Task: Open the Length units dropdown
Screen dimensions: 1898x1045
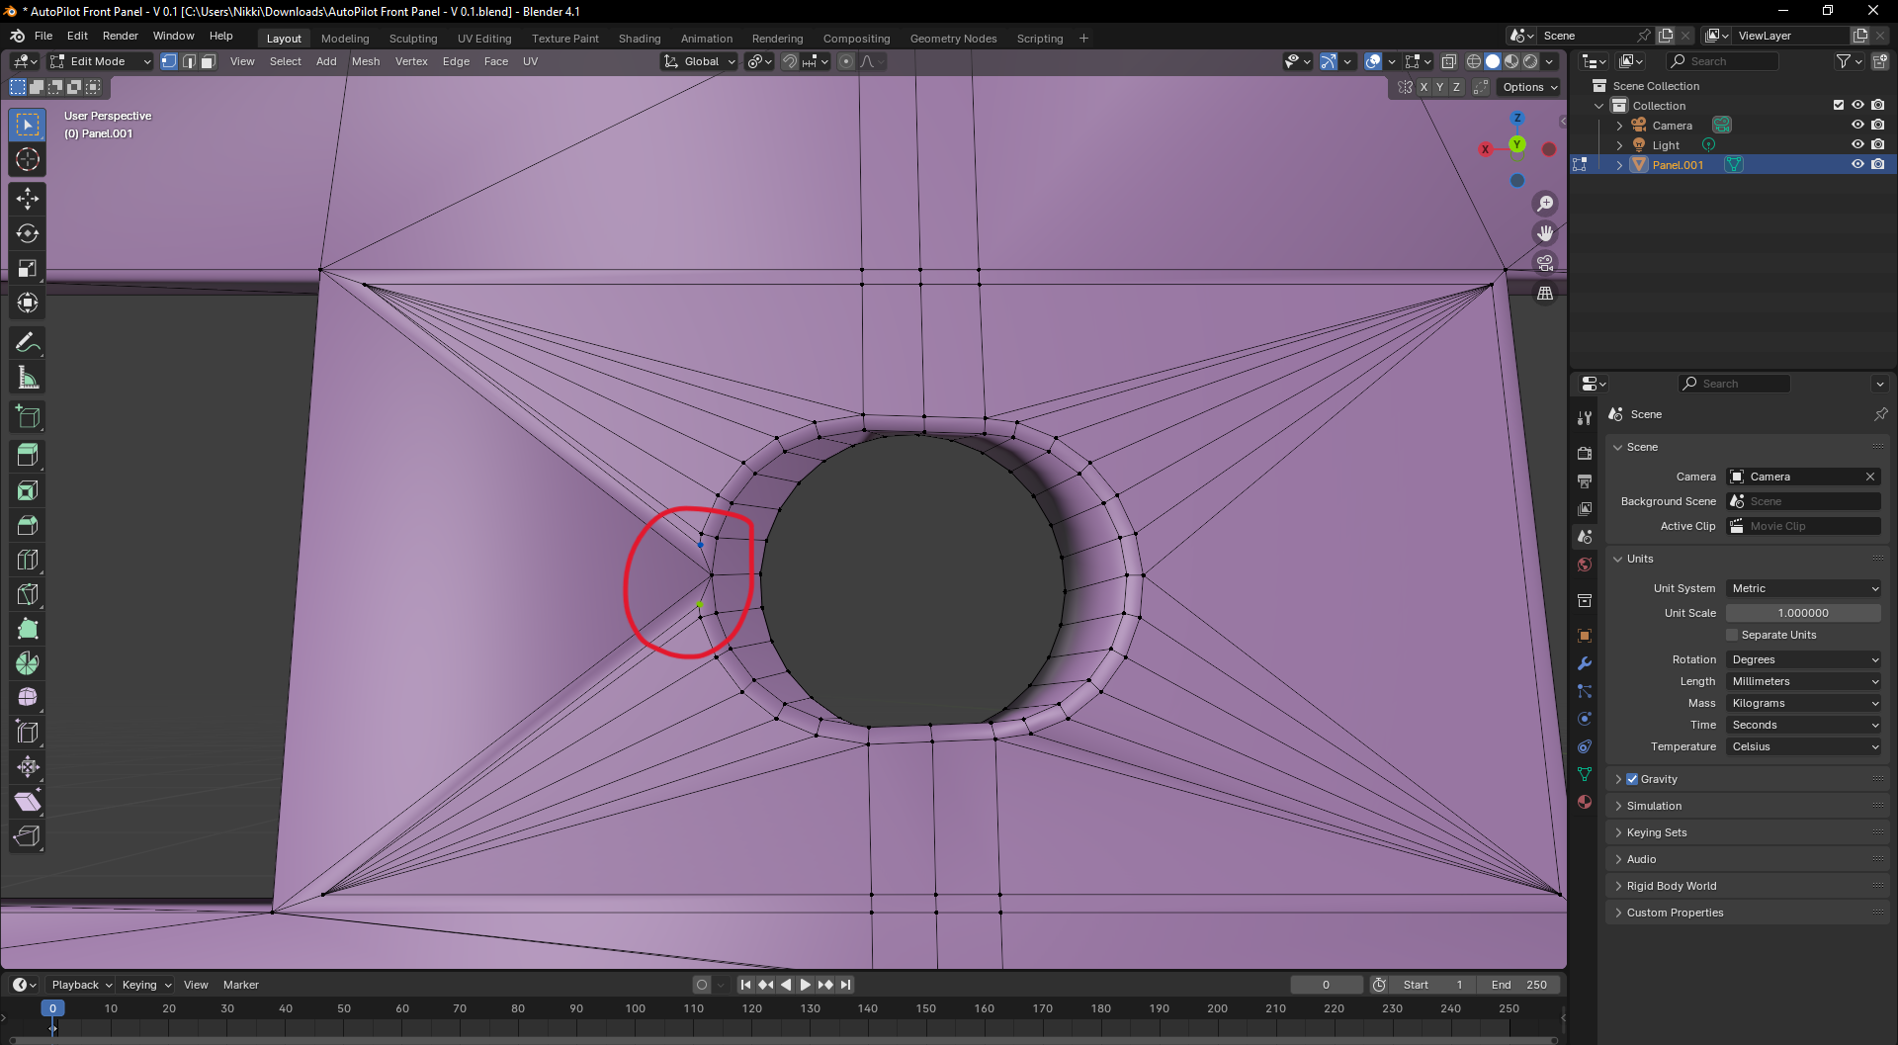Action: point(1804,681)
